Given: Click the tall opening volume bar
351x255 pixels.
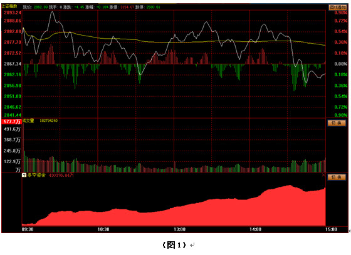Looking at the screenshot, I should [23, 147].
